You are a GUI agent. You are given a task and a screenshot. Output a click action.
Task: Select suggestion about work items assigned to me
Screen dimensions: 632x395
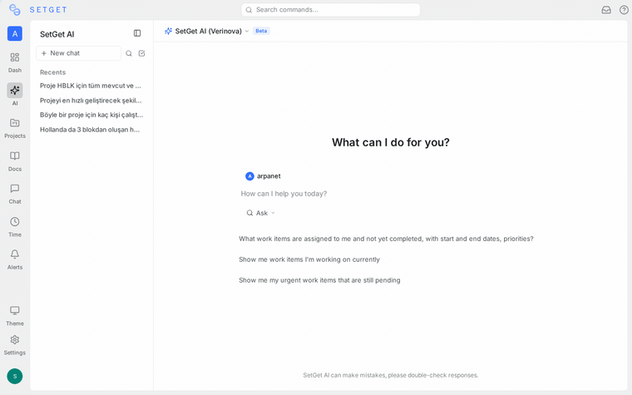pyautogui.click(x=386, y=239)
